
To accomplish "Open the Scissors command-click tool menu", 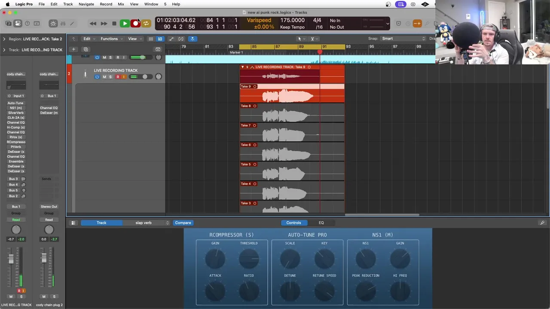I will pyautogui.click(x=314, y=39).
